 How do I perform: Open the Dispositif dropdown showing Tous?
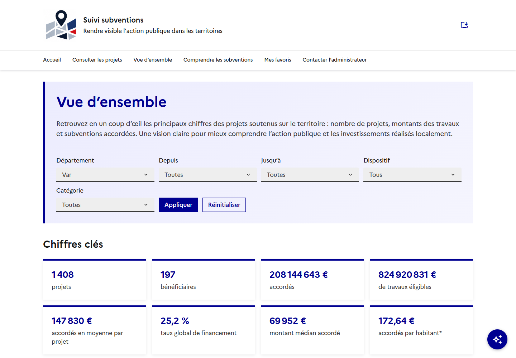[x=412, y=175]
